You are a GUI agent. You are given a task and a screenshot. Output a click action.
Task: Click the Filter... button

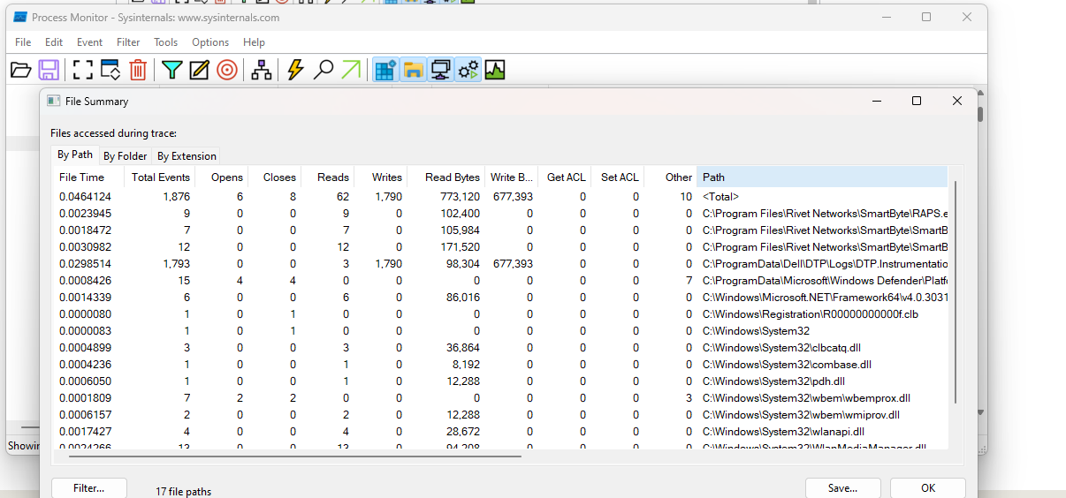pyautogui.click(x=89, y=488)
